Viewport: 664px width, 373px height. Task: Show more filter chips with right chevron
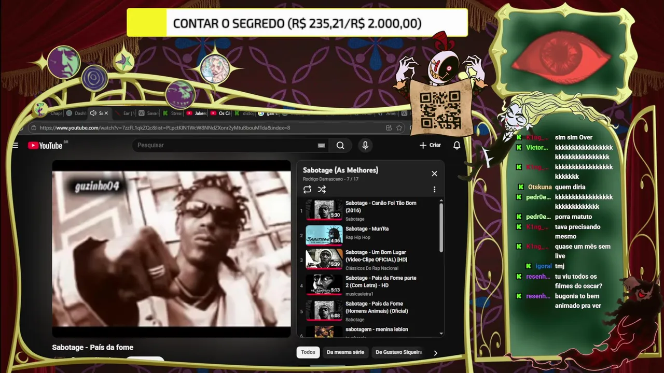(x=435, y=353)
